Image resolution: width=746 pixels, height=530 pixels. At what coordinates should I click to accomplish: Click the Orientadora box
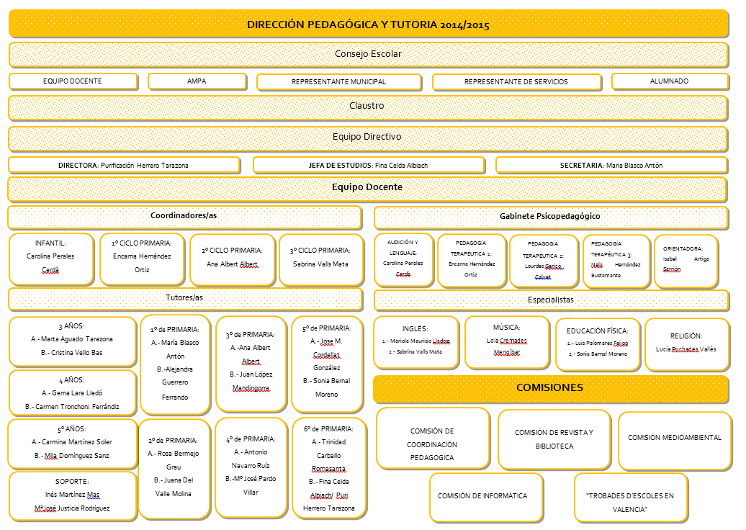coord(686,259)
